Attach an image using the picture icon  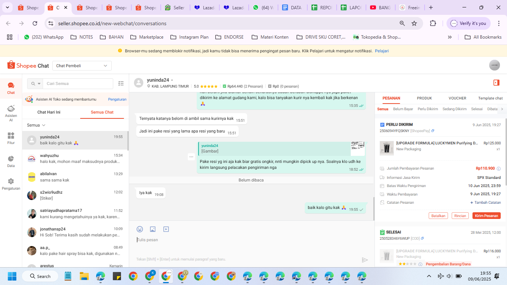(153, 229)
